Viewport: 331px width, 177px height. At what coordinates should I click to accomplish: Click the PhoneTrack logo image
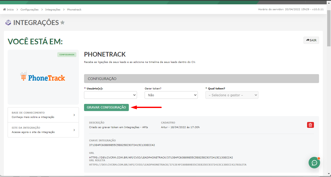tap(43, 76)
